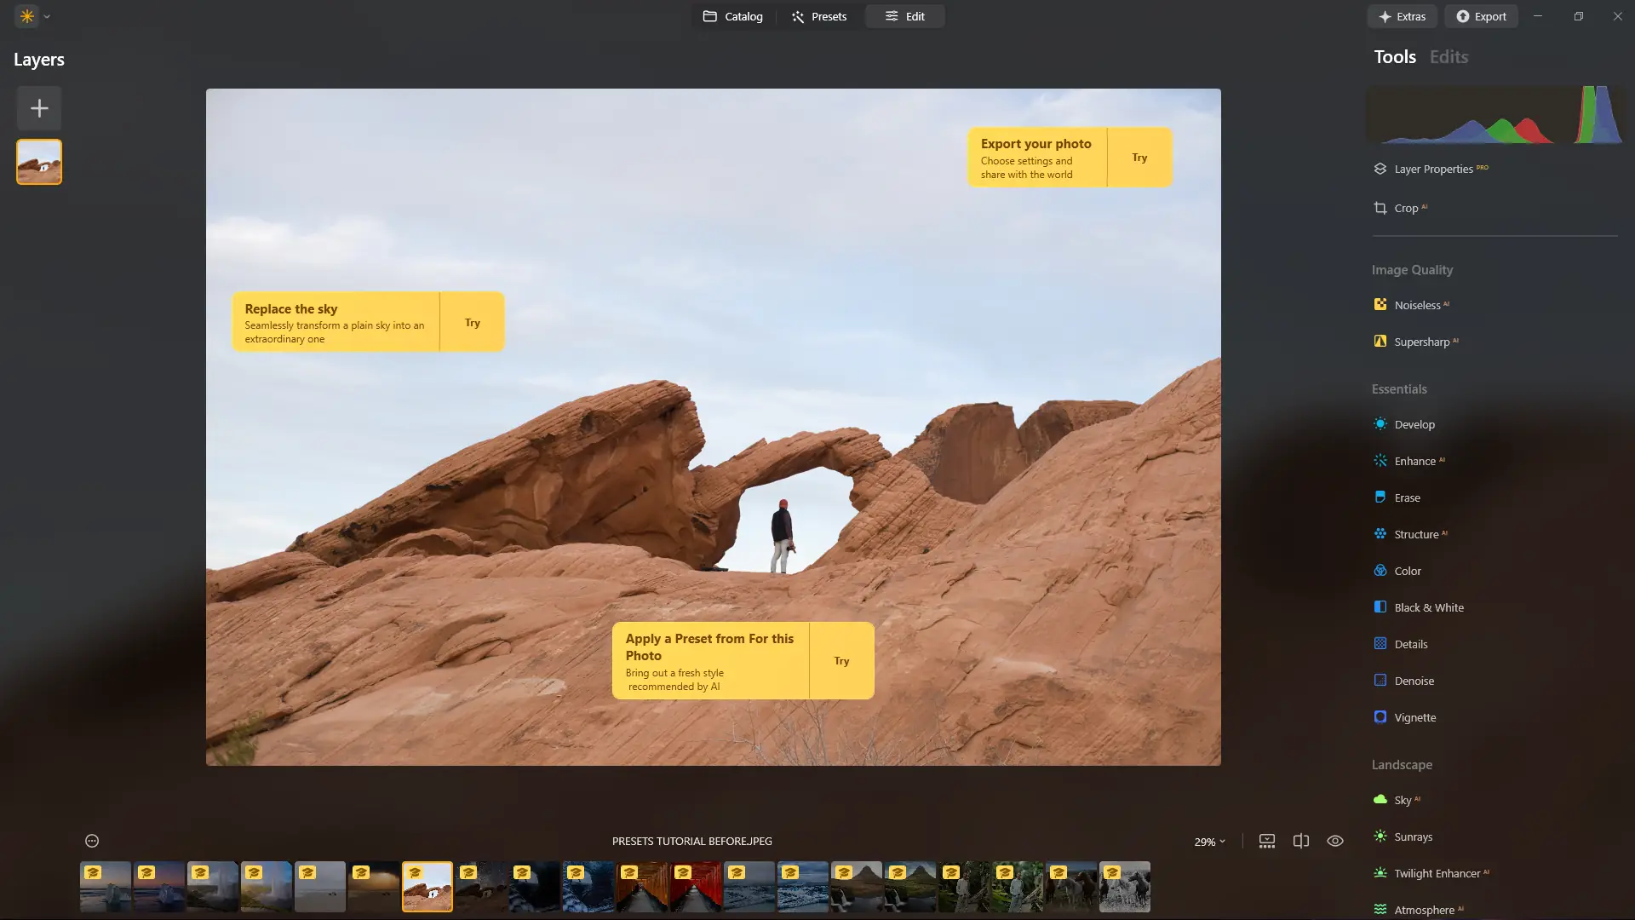Viewport: 1635px width, 920px height.
Task: Open the Crop tool
Action: pyautogui.click(x=1405, y=208)
